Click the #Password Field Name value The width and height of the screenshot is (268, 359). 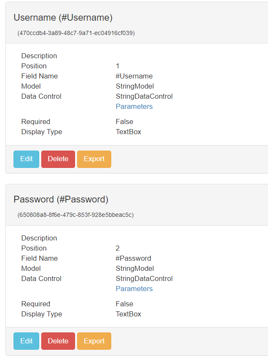(x=133, y=258)
